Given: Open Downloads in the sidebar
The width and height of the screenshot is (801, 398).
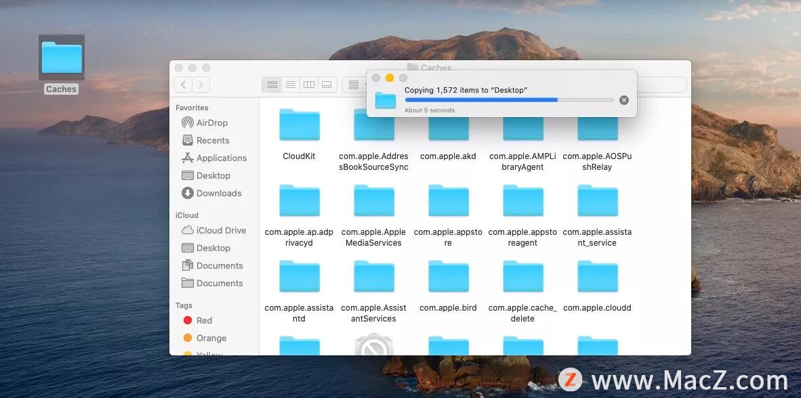Looking at the screenshot, I should tap(211, 194).
